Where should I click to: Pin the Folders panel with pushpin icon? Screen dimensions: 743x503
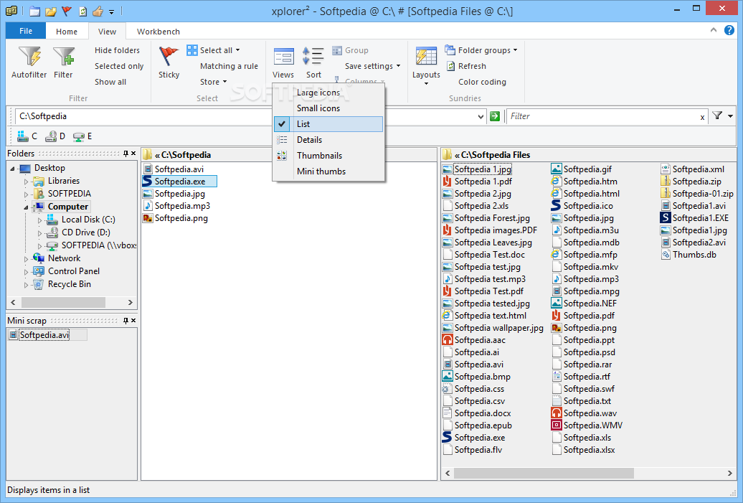pos(126,153)
